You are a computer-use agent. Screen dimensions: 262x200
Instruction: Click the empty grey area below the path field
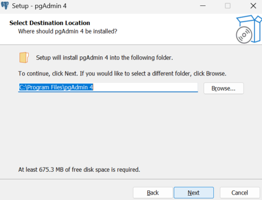[x=131, y=128]
